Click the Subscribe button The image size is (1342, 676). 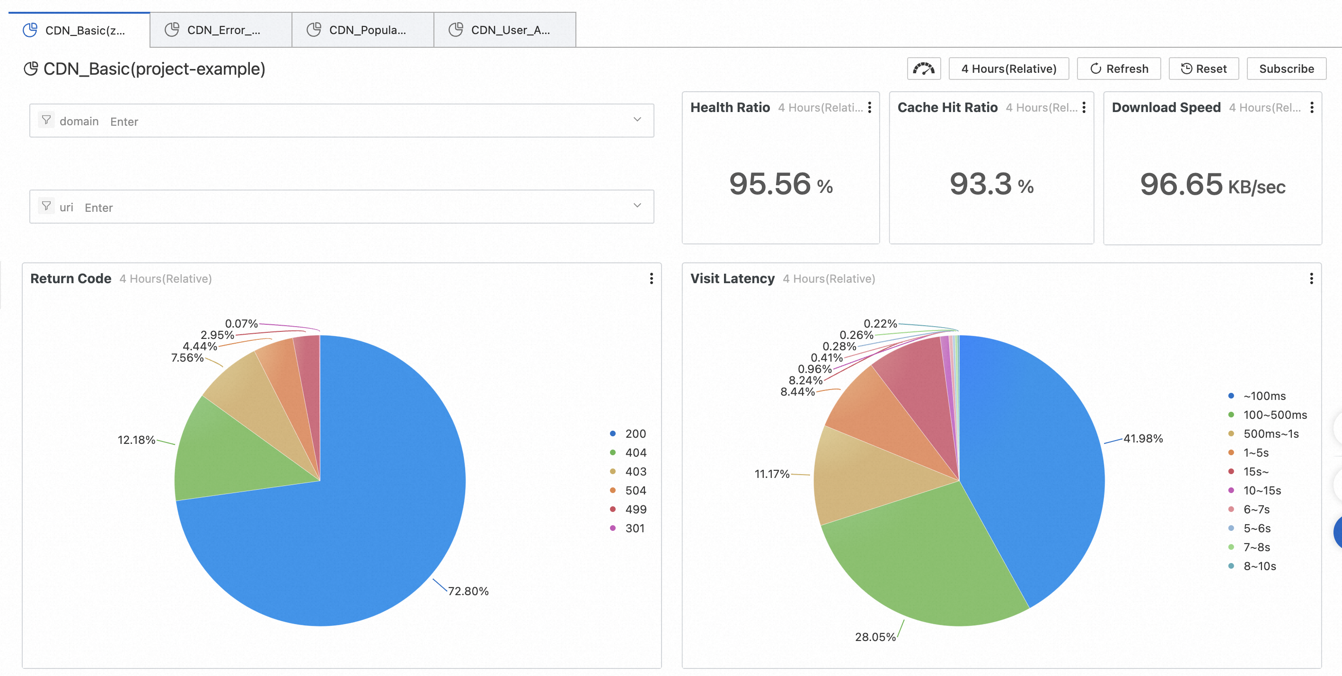tap(1287, 68)
